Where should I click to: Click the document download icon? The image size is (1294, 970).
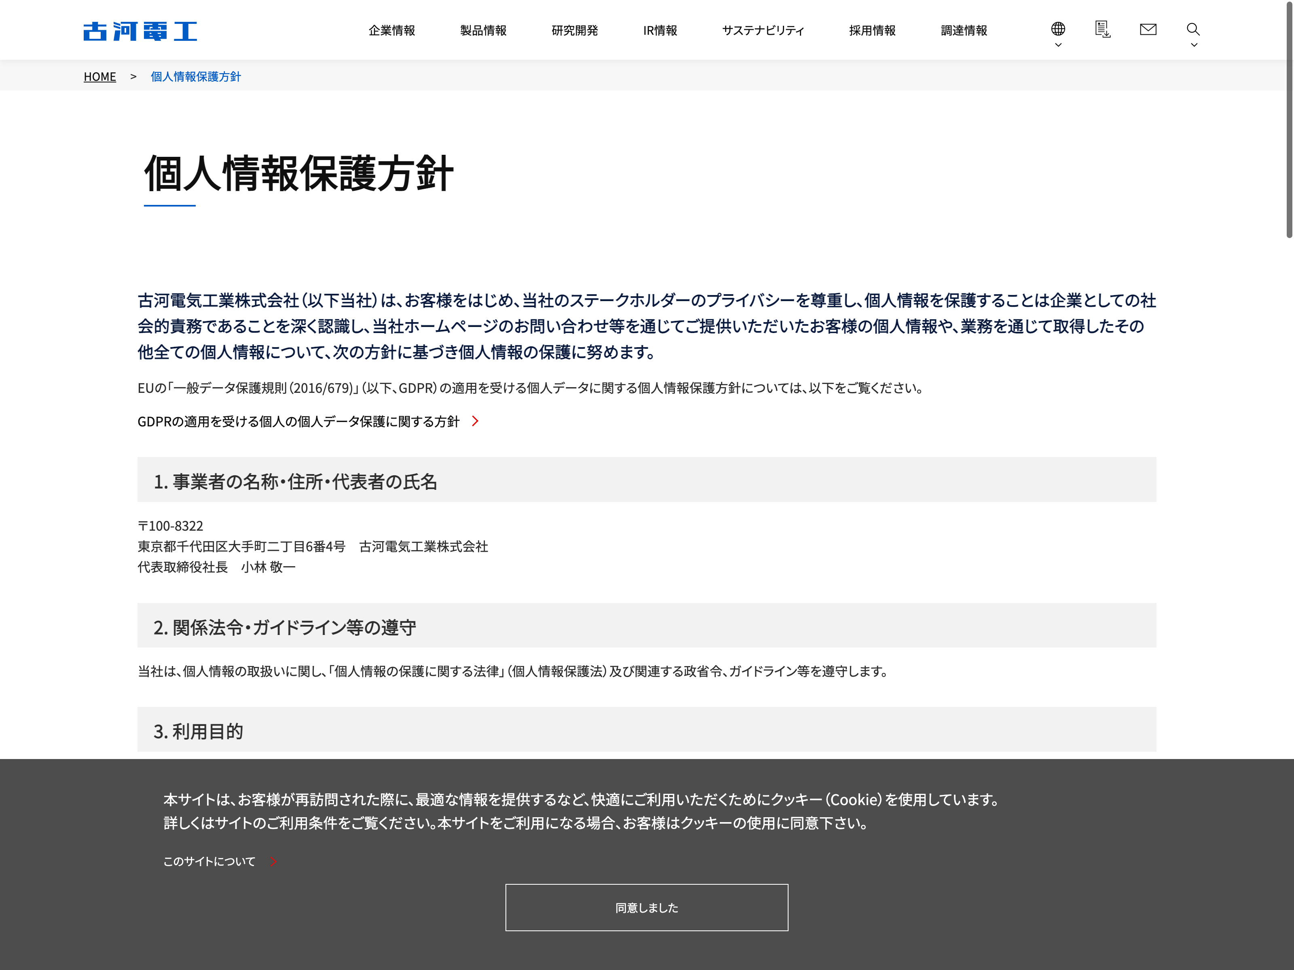1103,29
